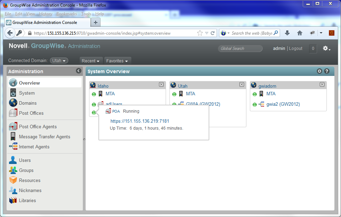Click the Nicknames icon in sidebar

(x=13, y=190)
